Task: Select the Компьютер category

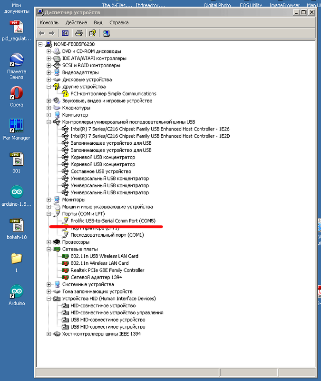Action: 75,115
